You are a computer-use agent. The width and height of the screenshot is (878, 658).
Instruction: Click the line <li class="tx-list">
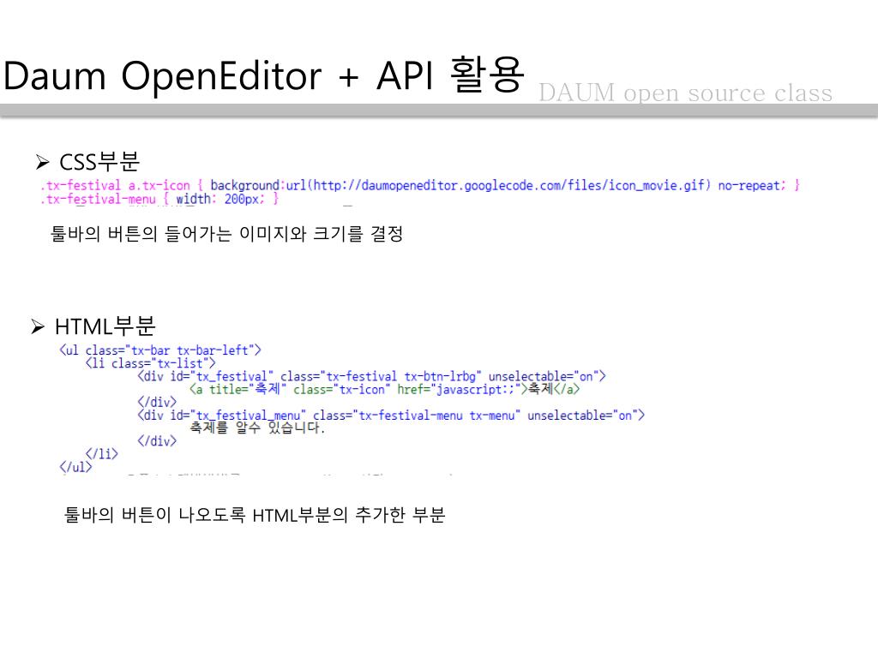point(150,363)
